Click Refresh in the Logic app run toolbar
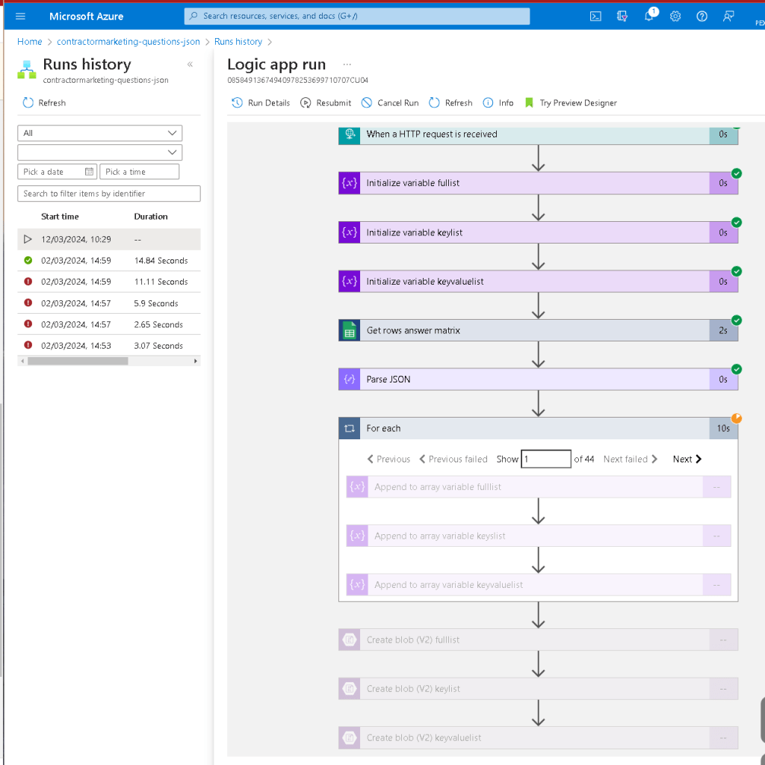 tap(450, 103)
